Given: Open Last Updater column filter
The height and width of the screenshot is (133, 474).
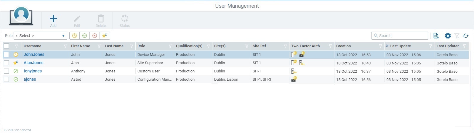Looking at the screenshot, I should pyautogui.click(x=464, y=46).
